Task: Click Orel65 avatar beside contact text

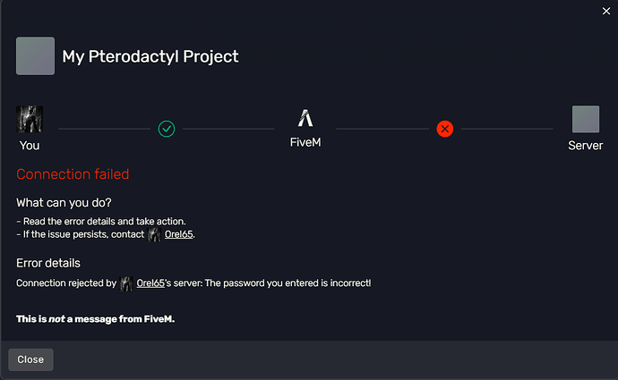Action: (x=154, y=235)
